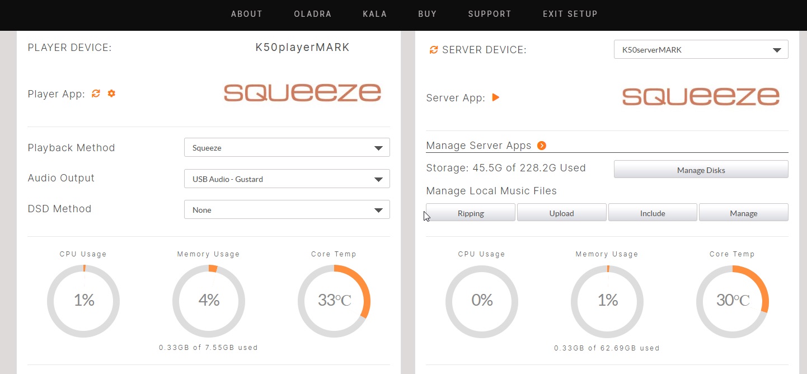This screenshot has height=374, width=807.
Task: Open the Server Device dropdown
Action: tap(701, 49)
